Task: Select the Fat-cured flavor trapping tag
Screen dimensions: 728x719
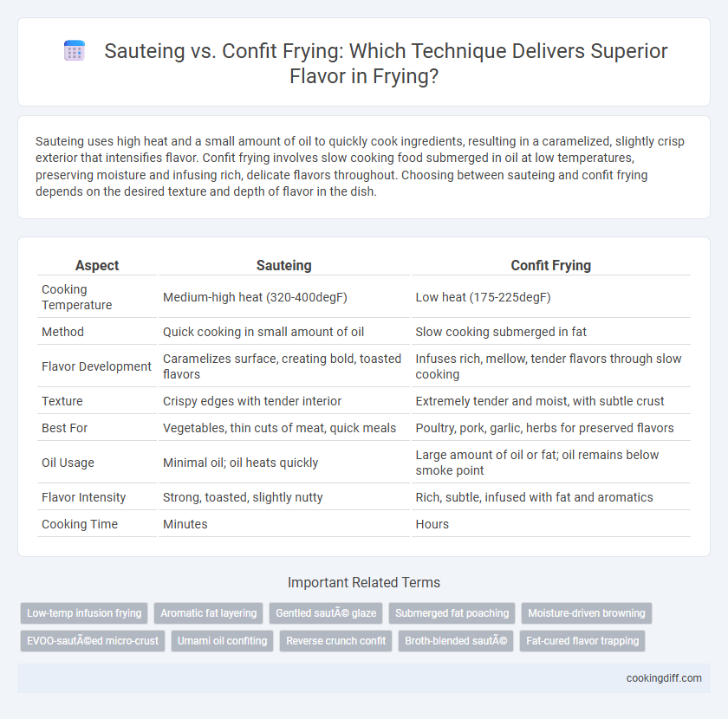Action: click(582, 641)
